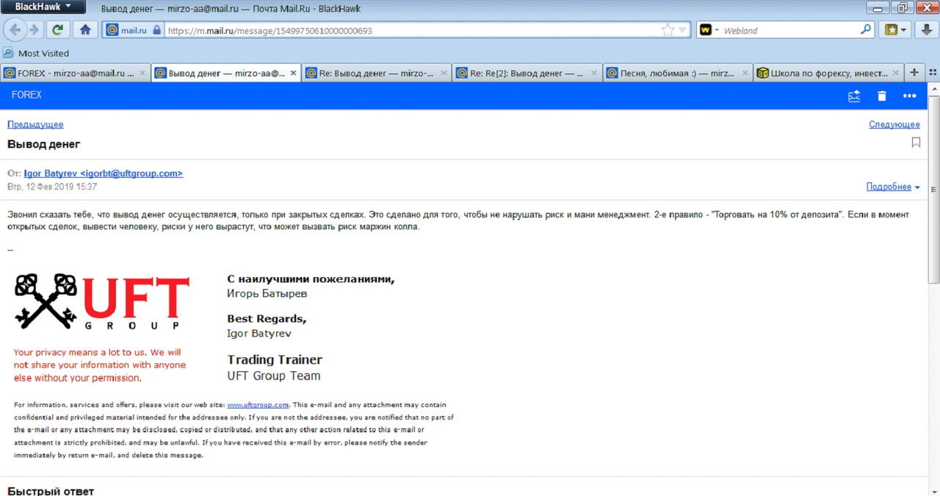
Task: Open the address bar history dropdown
Action: pos(682,31)
